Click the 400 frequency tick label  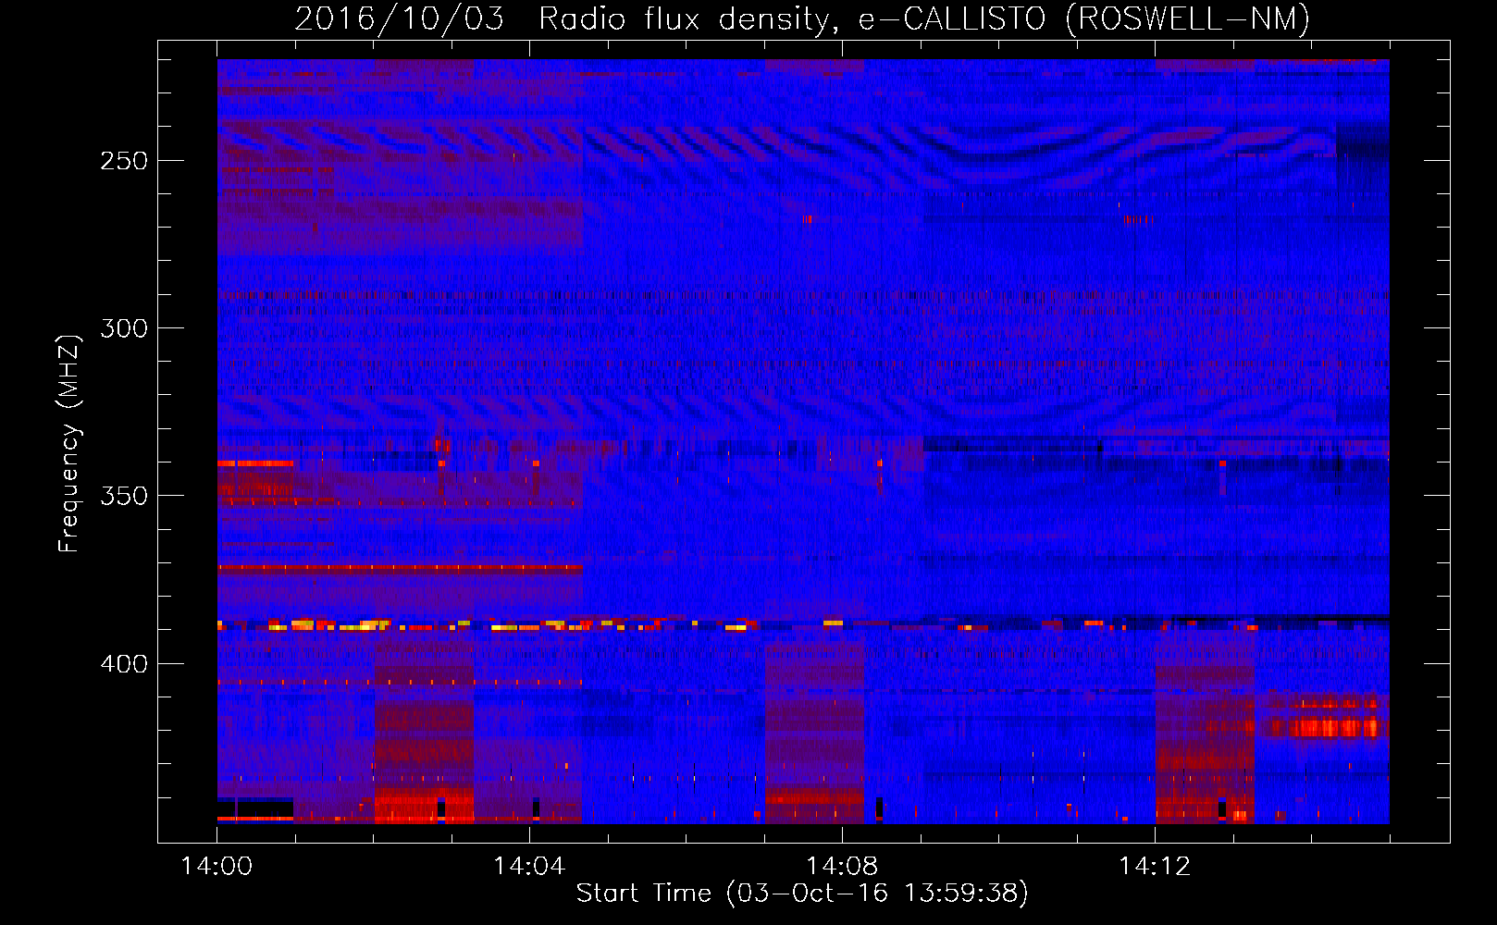point(124,664)
